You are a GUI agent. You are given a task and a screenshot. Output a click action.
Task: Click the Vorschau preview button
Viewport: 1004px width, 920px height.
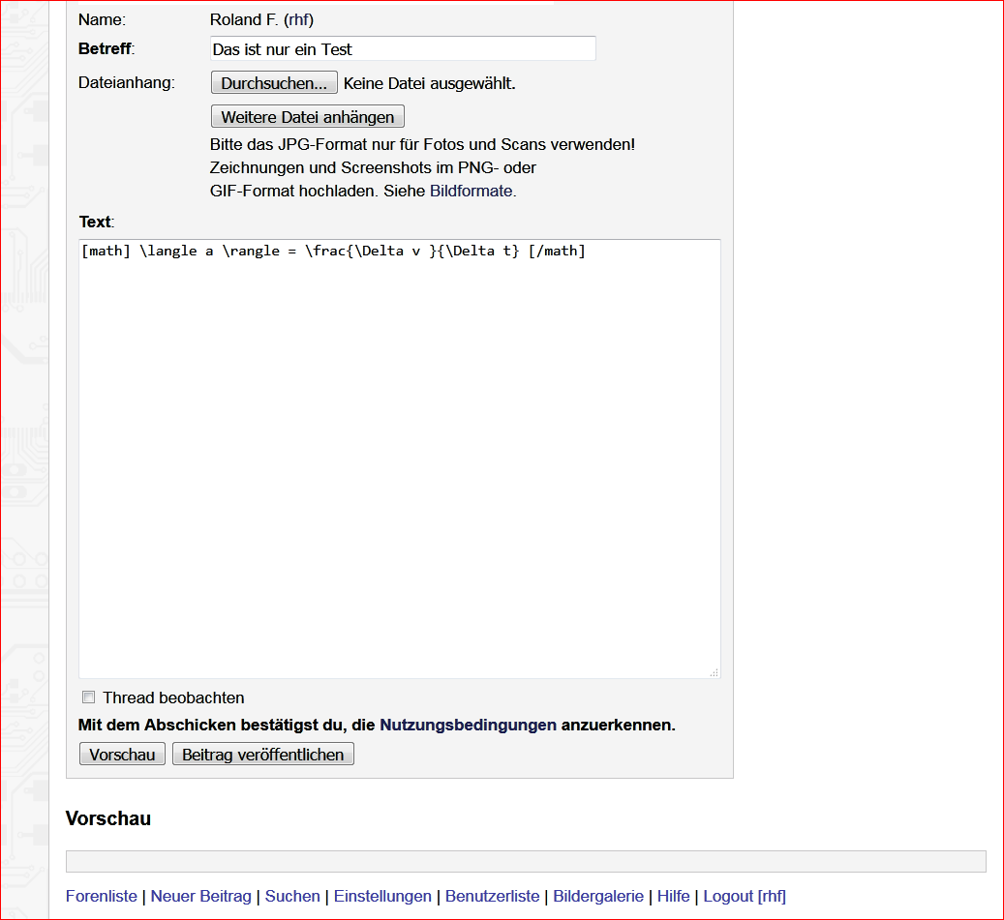click(122, 754)
